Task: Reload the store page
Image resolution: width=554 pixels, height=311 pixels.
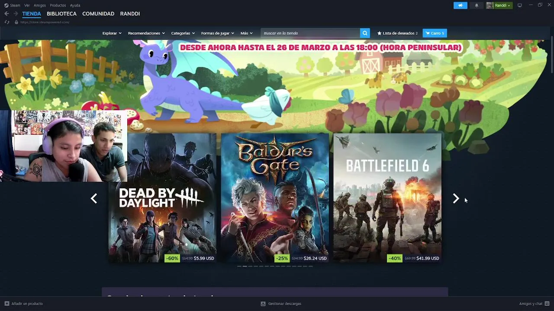Action: (6, 22)
